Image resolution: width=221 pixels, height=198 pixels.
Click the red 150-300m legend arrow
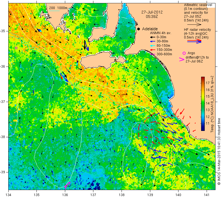pos(153,50)
